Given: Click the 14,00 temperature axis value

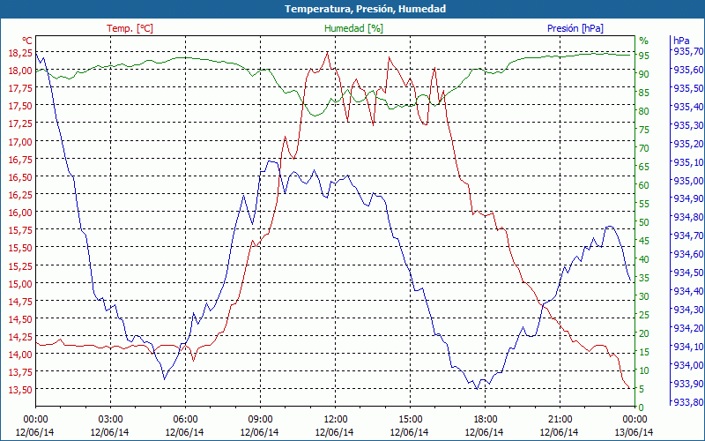Looking at the screenshot, I should point(20,355).
